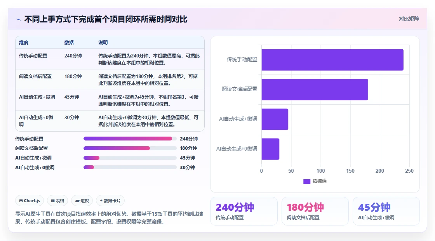Click the 数据 column header
The image size is (435, 241).
[69, 42]
